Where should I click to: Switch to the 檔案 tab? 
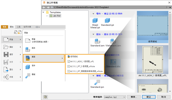[x=4, y=27]
